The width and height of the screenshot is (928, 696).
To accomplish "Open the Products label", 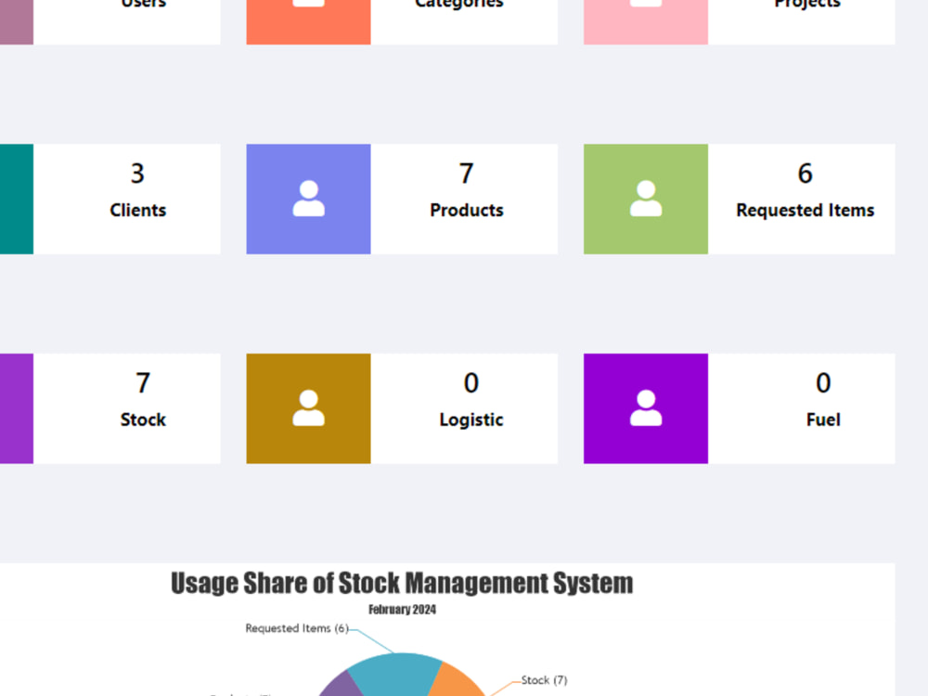I will point(467,210).
